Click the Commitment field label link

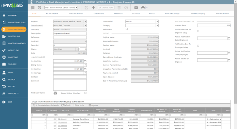(x=37, y=26)
